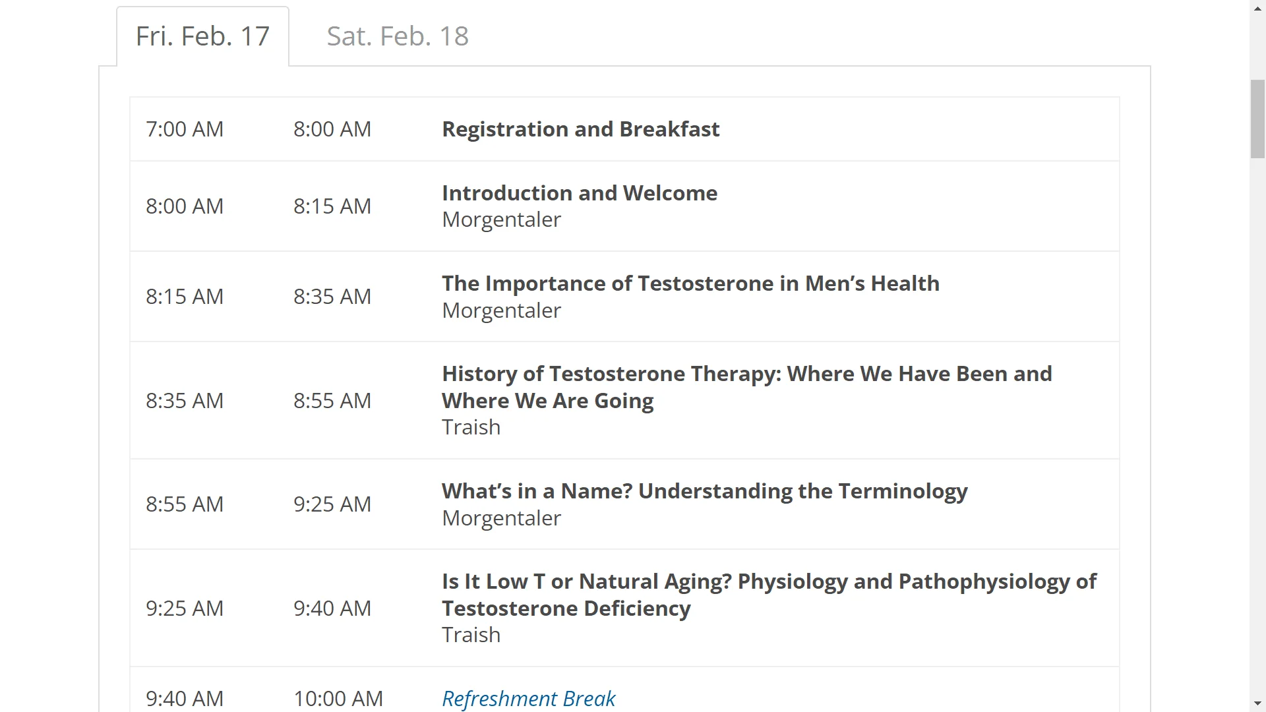1266x712 pixels.
Task: Click What's in a Name? session title
Action: (x=704, y=491)
